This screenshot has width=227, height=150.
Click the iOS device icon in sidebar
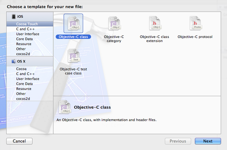(x=14, y=16)
